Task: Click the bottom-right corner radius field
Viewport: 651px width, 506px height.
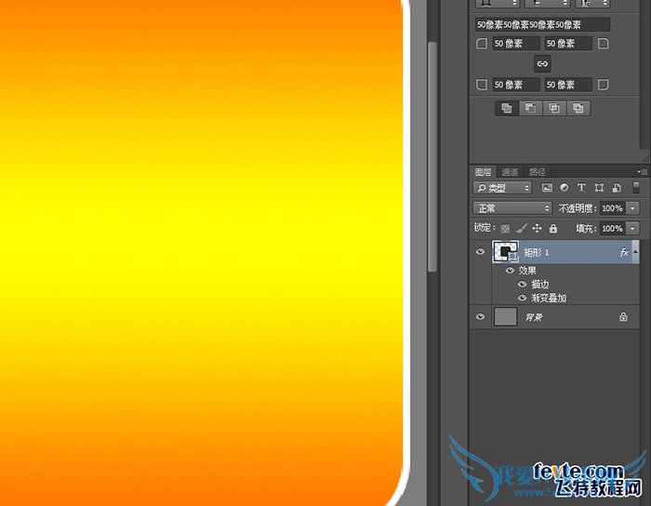Action: [x=568, y=85]
